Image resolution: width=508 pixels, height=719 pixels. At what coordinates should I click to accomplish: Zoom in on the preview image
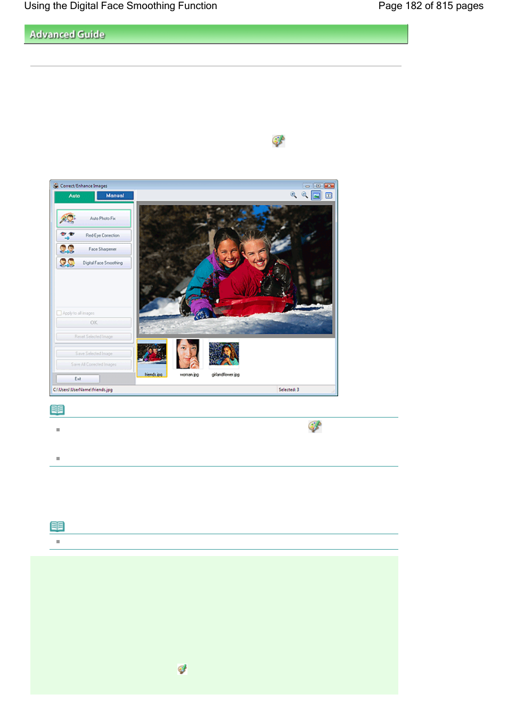point(293,195)
